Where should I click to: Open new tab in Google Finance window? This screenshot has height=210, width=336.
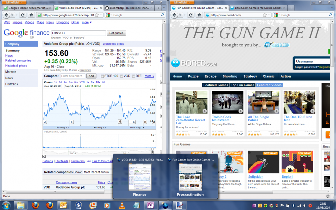click(158, 8)
